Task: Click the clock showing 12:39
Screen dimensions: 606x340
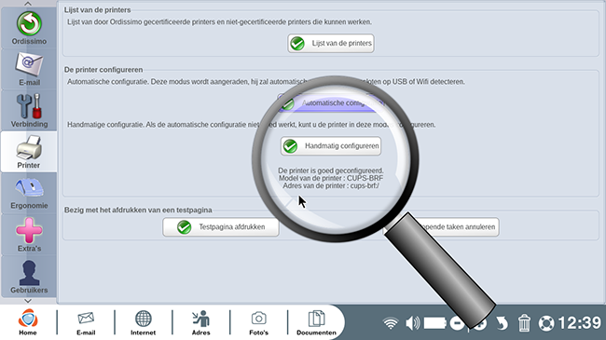Action: [579, 322]
